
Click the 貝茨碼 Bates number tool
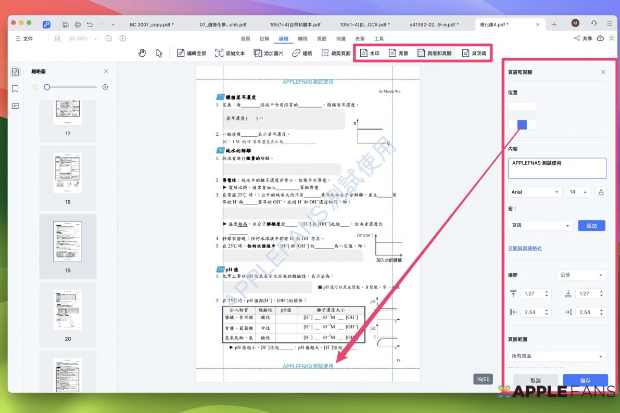474,53
